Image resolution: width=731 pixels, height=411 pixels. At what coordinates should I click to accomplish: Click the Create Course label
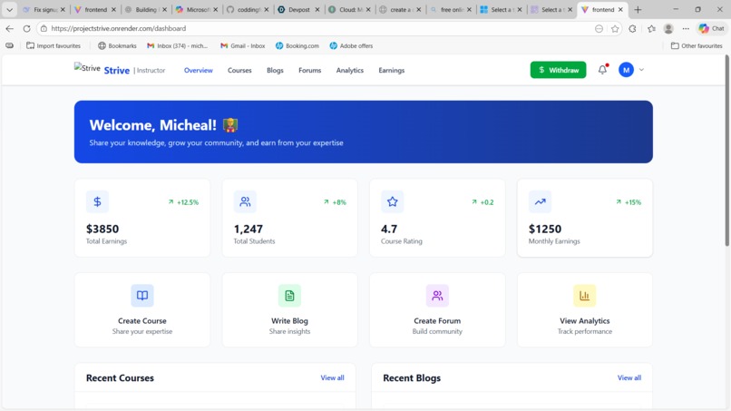coord(142,321)
